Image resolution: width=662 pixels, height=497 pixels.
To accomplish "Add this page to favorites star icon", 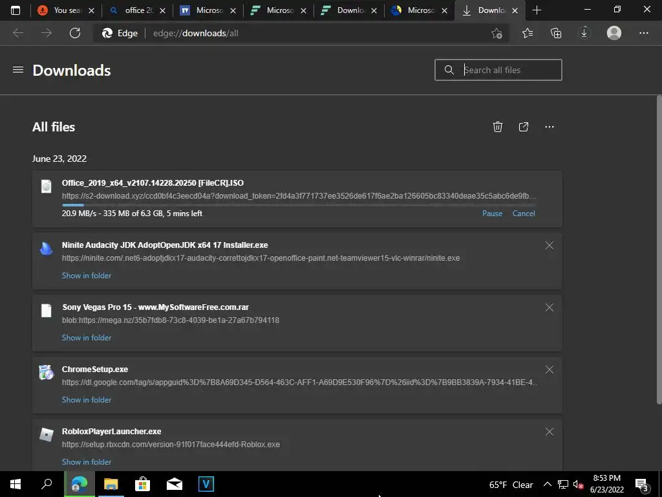I will click(497, 33).
